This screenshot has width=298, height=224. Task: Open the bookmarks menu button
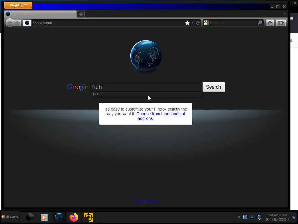point(281,23)
